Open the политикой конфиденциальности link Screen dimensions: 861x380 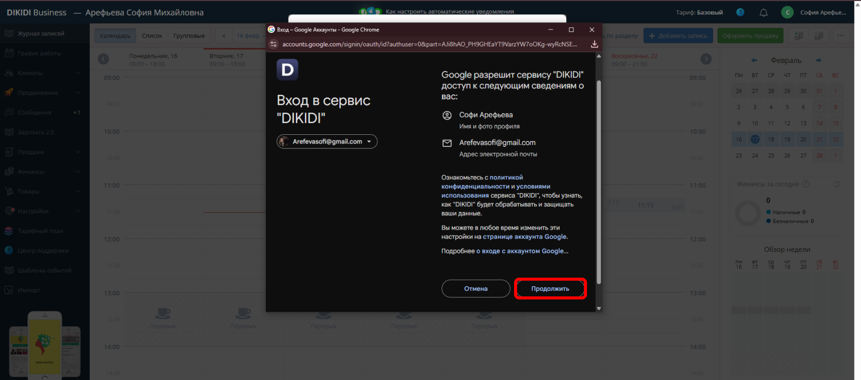point(482,182)
